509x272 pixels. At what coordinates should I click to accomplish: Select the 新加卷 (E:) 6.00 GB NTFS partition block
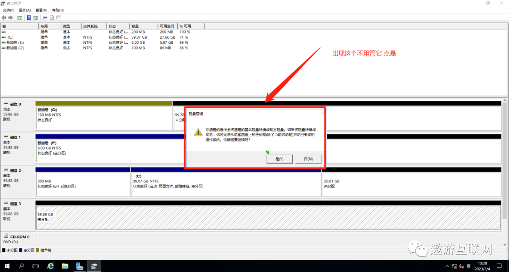click(x=110, y=151)
